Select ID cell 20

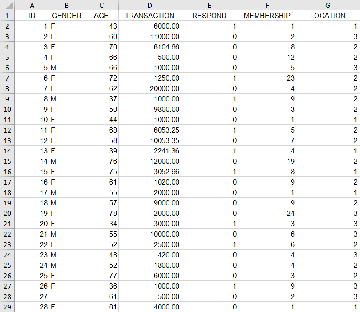coord(32,224)
